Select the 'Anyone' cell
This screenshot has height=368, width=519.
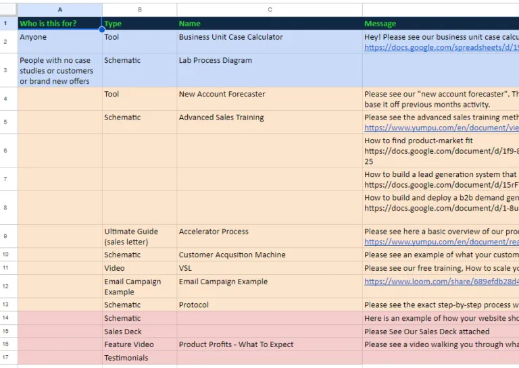pyautogui.click(x=60, y=42)
